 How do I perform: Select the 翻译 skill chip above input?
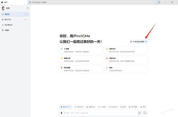[123, 107]
